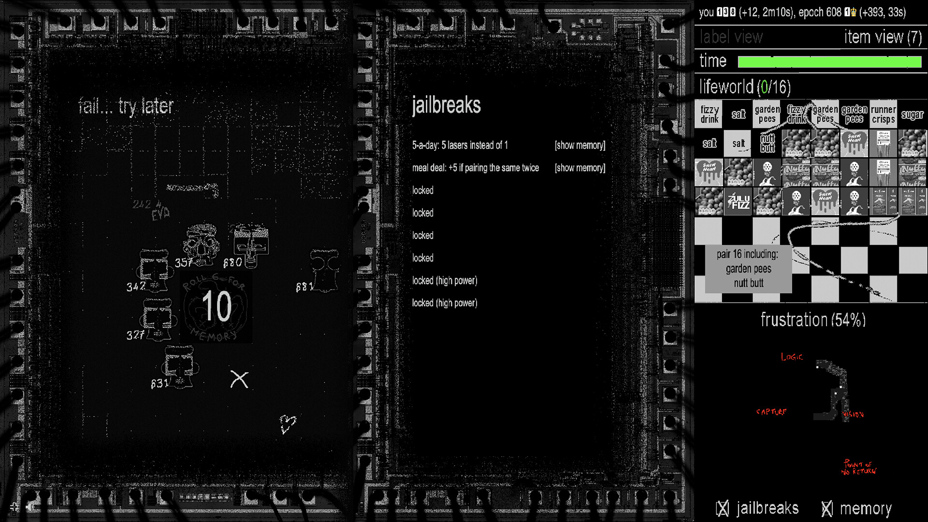Click the robot face numbered 631
The height and width of the screenshot is (522, 928).
click(x=179, y=366)
